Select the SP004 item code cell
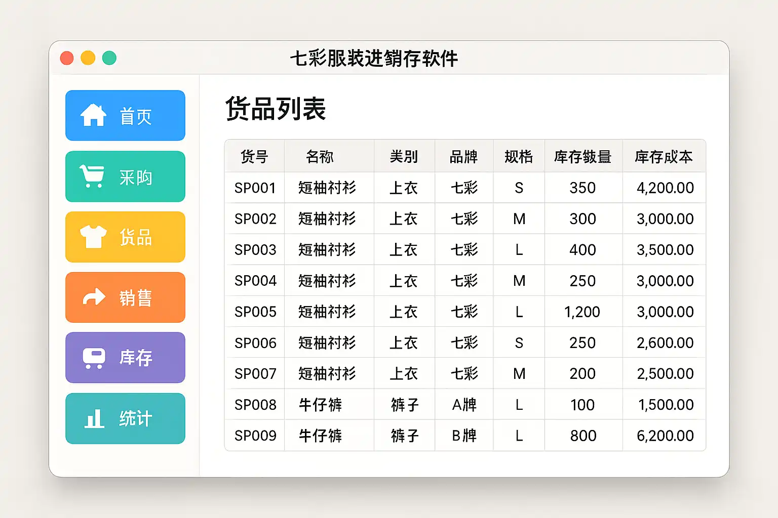Viewport: 778px width, 518px height. (255, 281)
